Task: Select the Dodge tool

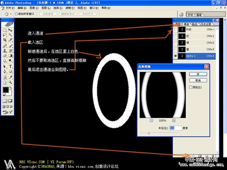Action: click(x=10, y=60)
